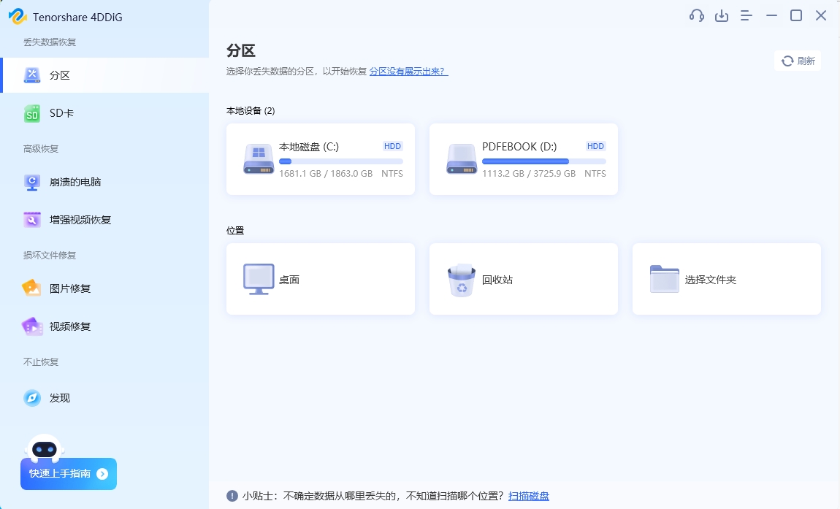Click NTFS label on the D: drive
The width and height of the screenshot is (840, 509).
click(595, 174)
